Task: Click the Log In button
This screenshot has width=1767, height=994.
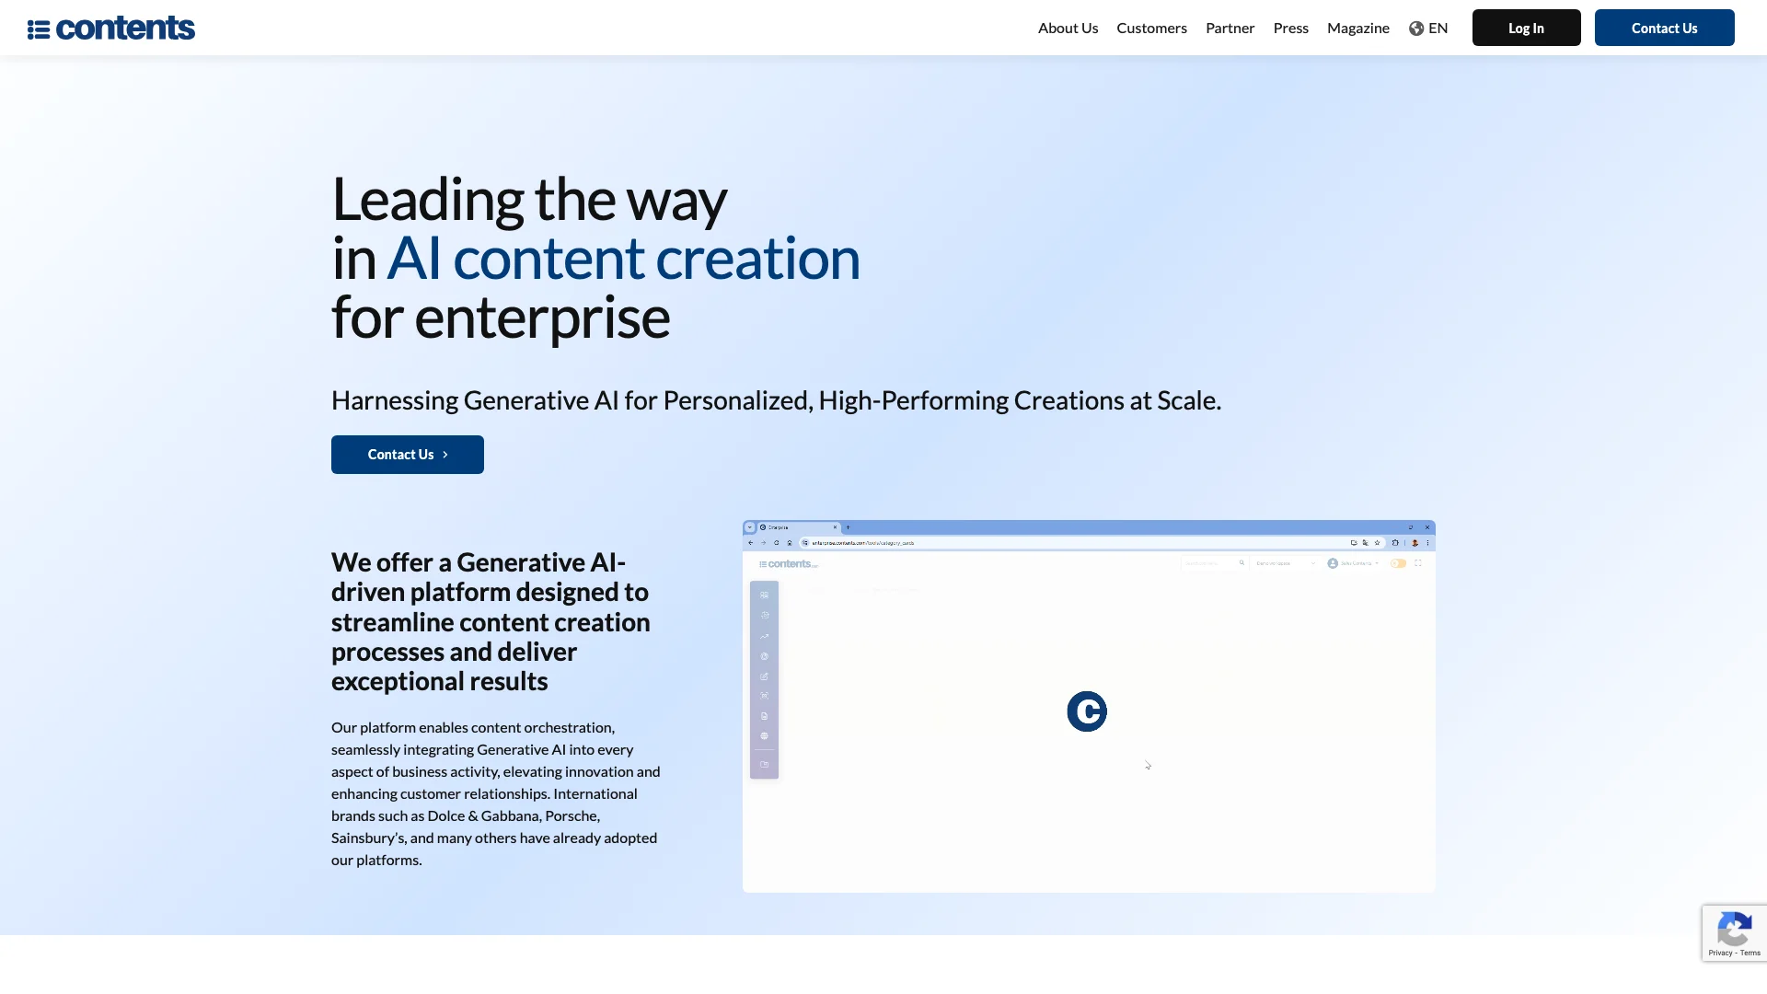Action: (1526, 27)
